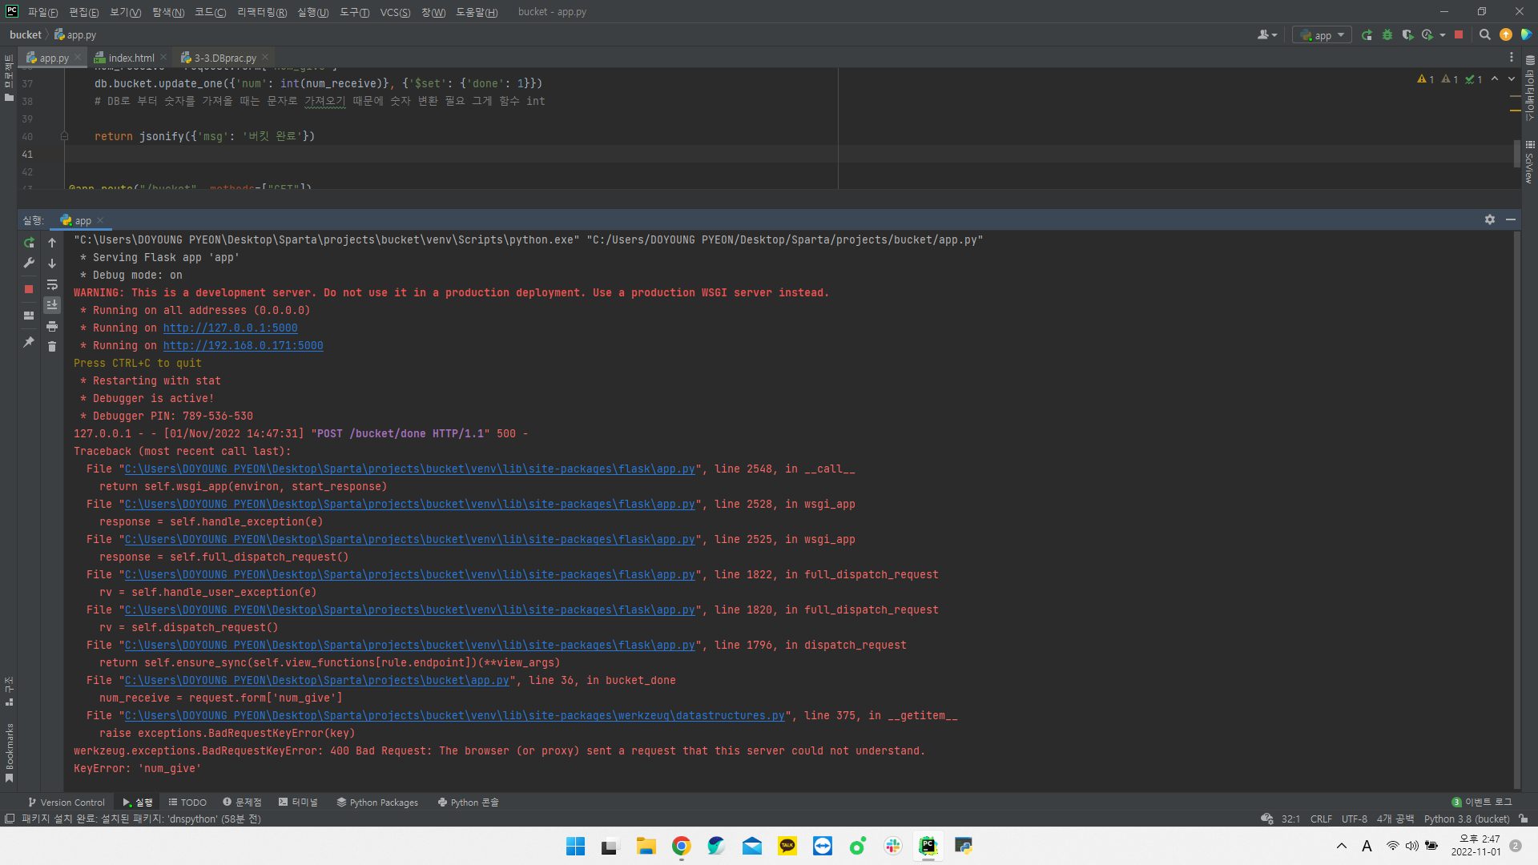Change UTF-8 file encoding
This screenshot has height=865, width=1538.
(1355, 819)
